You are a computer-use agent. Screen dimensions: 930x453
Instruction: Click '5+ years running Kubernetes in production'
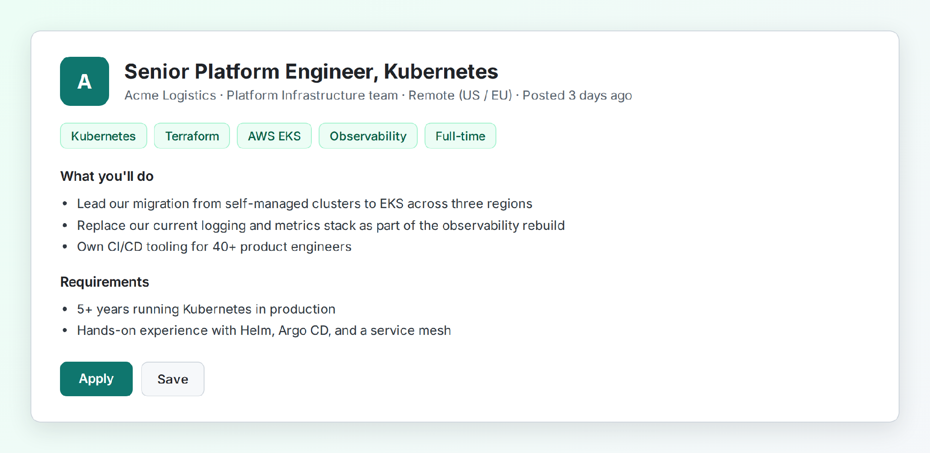[206, 309]
